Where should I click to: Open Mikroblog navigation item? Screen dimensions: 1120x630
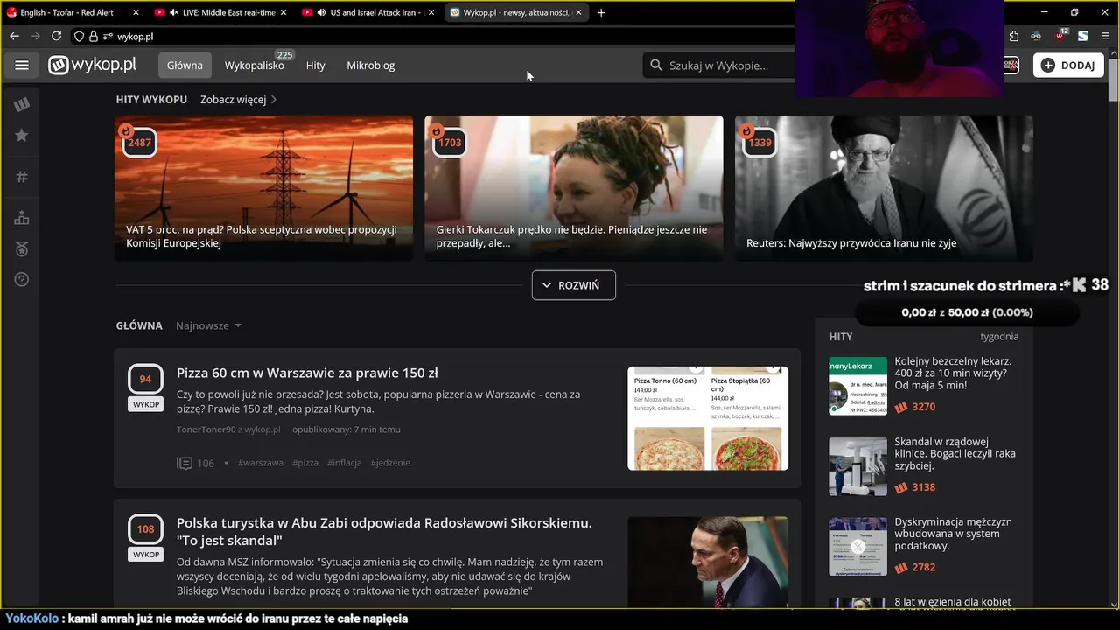point(371,66)
